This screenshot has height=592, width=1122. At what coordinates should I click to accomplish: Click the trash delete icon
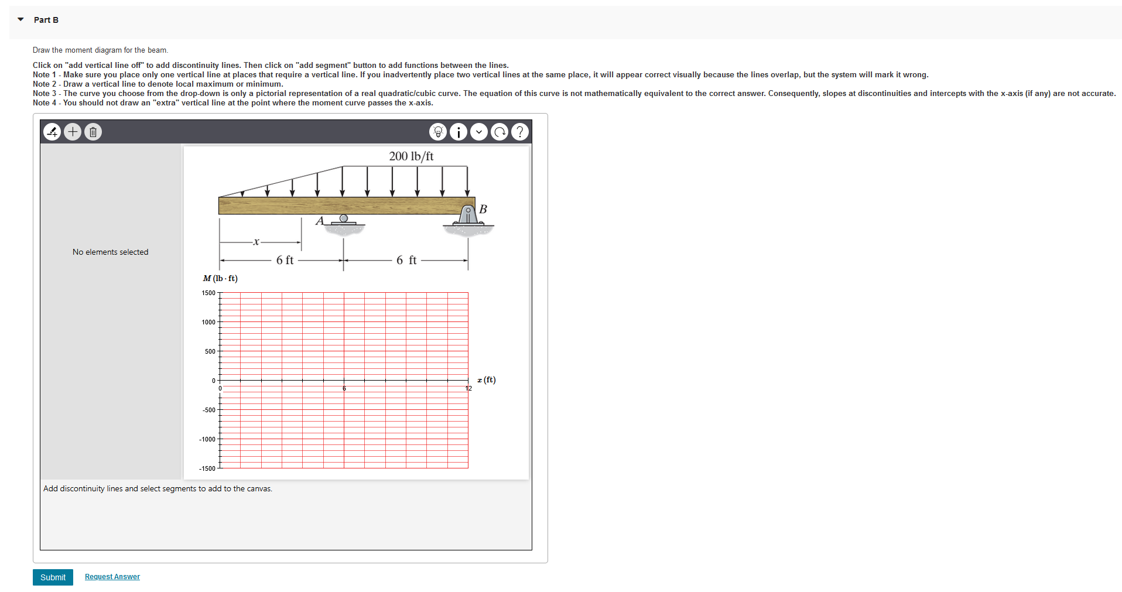[92, 132]
